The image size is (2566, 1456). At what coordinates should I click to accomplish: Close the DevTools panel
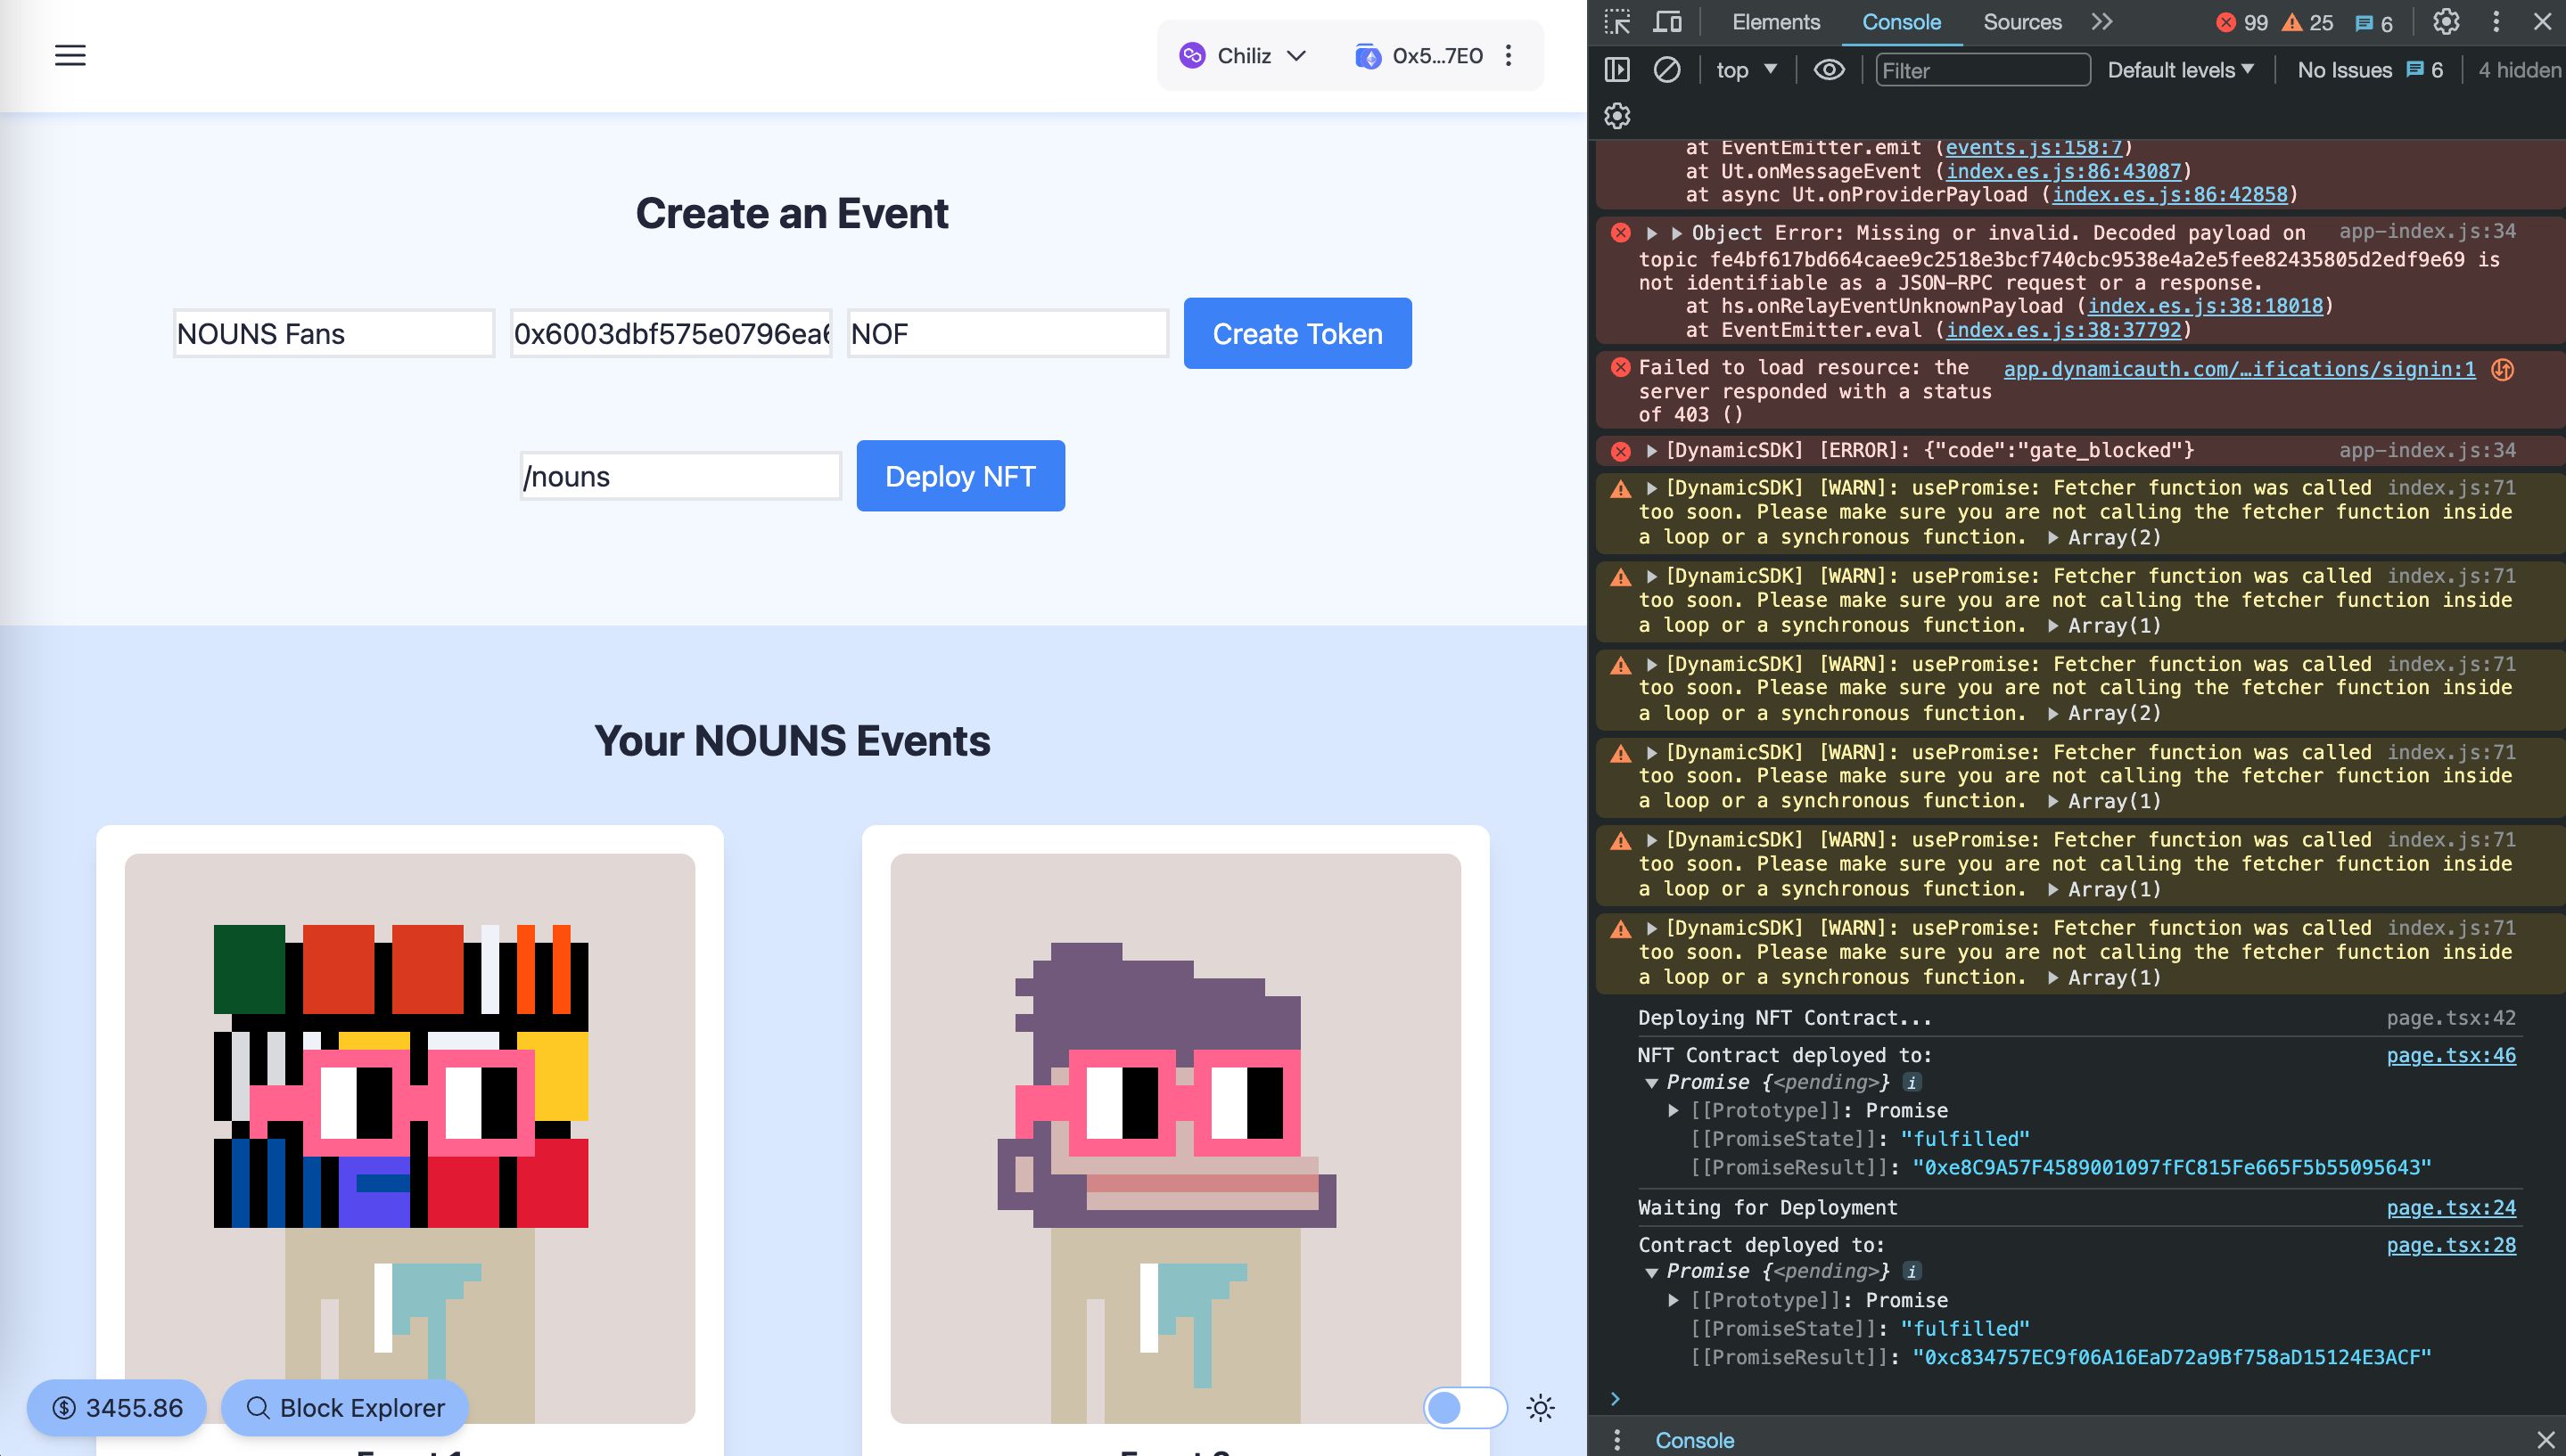pyautogui.click(x=2542, y=22)
